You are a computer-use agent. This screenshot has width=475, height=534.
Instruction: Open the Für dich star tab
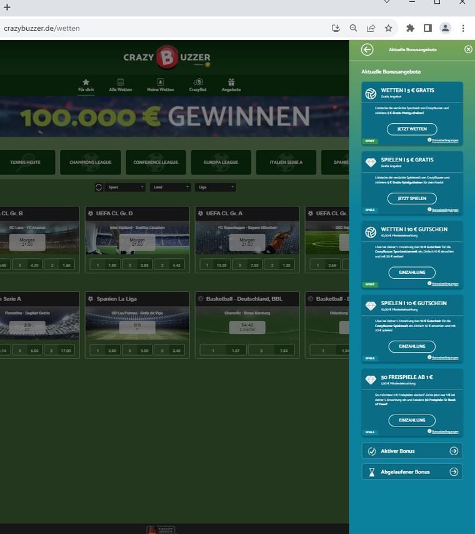pos(86,85)
